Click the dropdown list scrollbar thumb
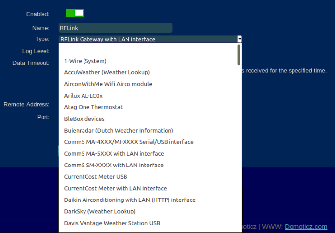 [239, 55]
